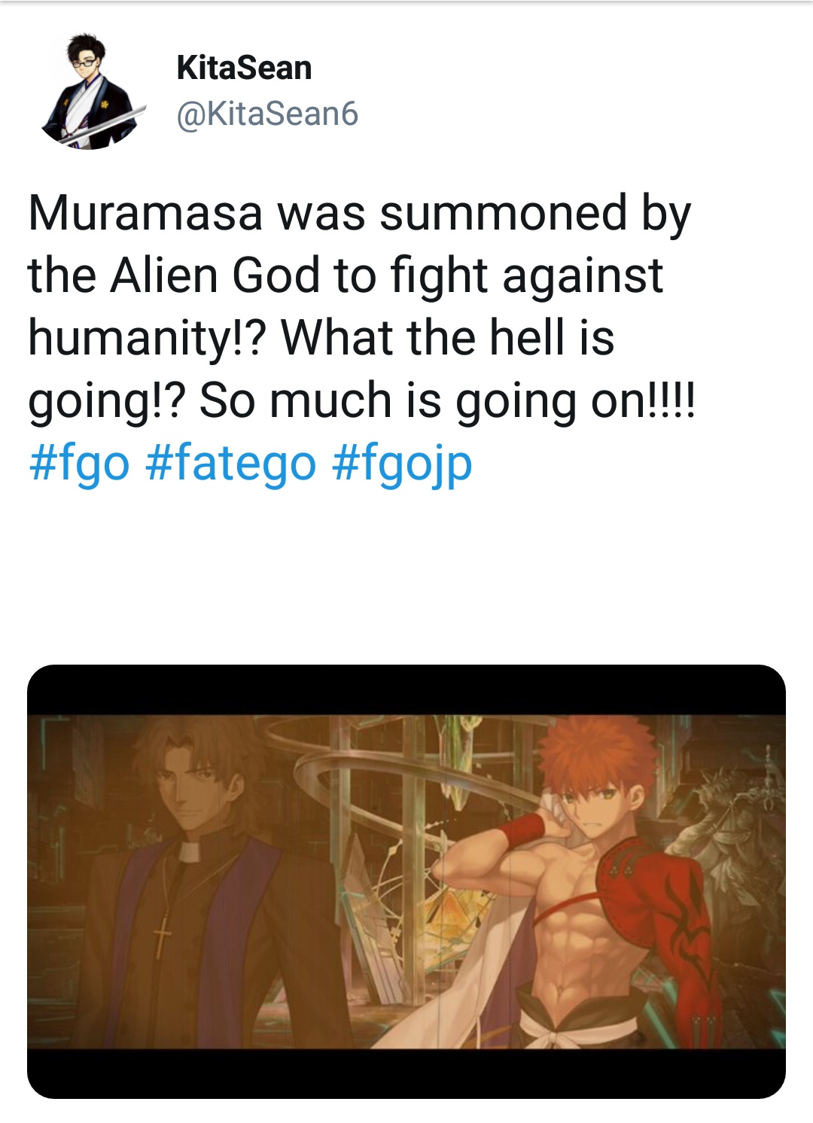
Task: Open the @KitaSean6 handle link
Action: click(267, 114)
